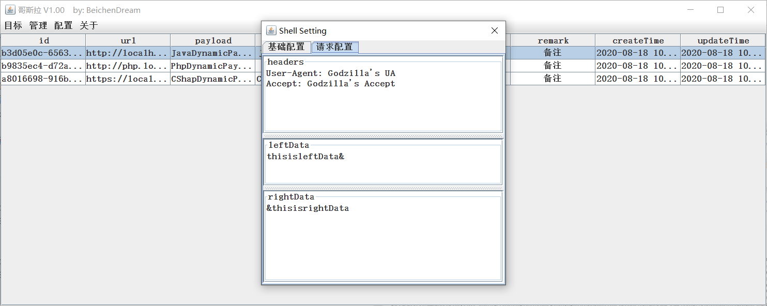Screen dimensions: 767x306
Task: Open the 管理 menu
Action: [x=38, y=25]
